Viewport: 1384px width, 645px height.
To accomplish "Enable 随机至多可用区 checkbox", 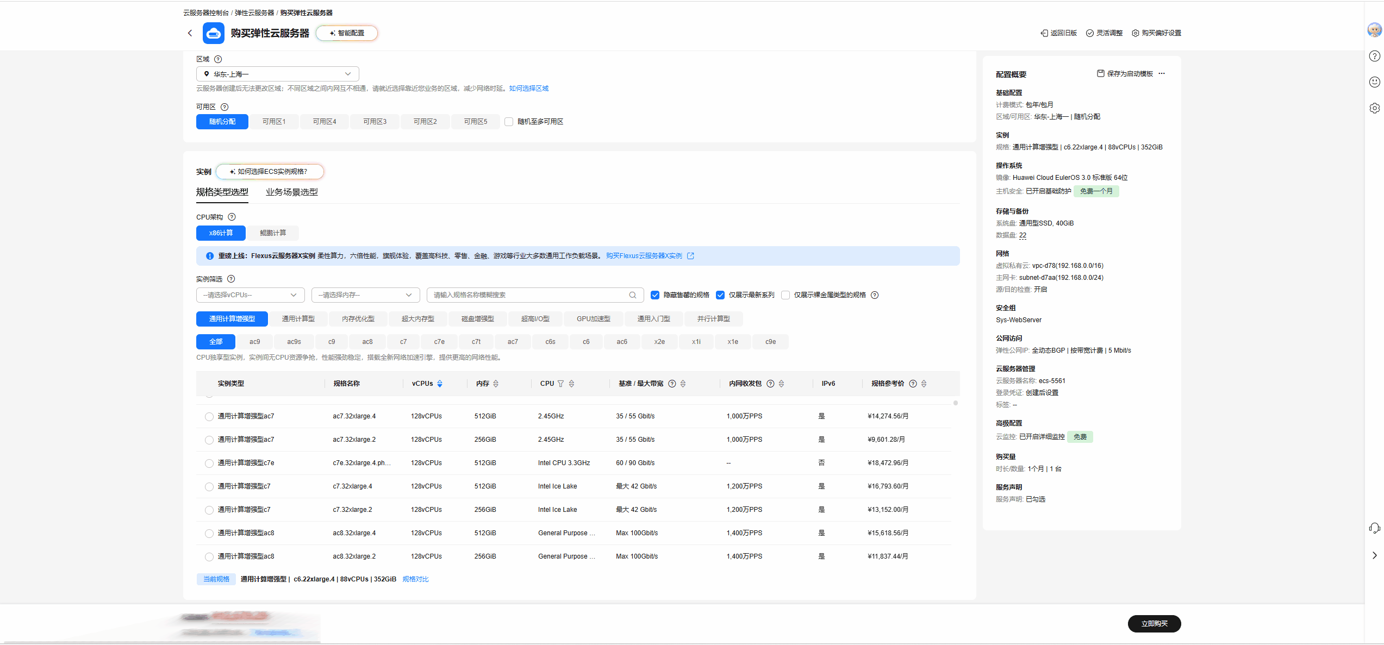I will pos(509,122).
